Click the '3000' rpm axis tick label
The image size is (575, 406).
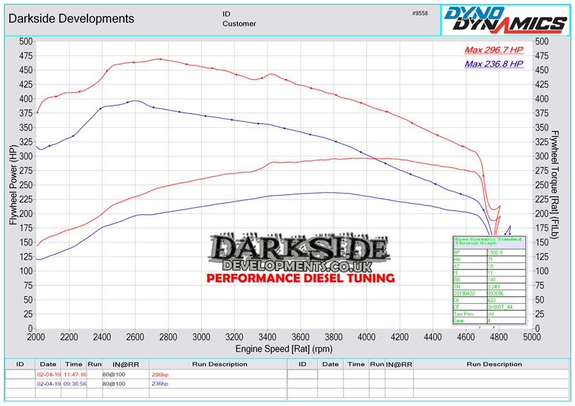(x=201, y=337)
